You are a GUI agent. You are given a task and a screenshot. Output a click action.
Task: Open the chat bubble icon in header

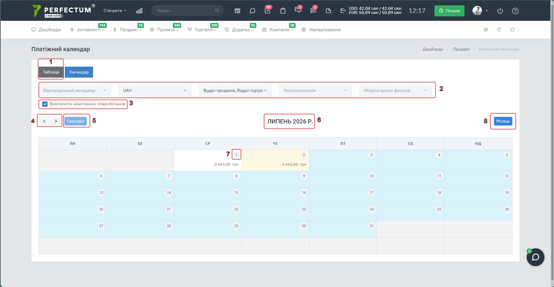[x=252, y=11]
